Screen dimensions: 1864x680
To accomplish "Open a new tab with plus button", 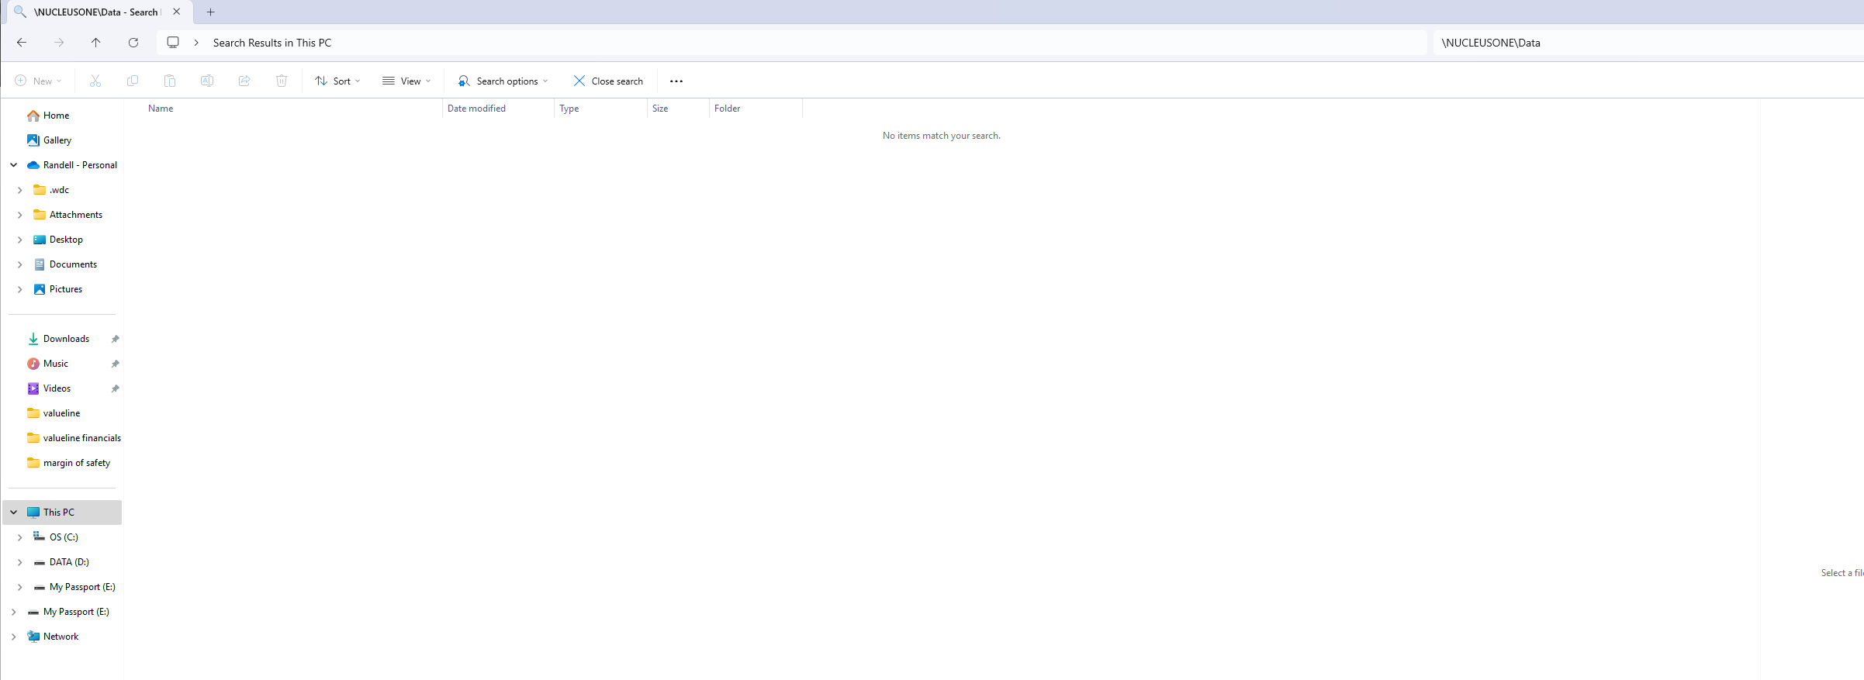I will click(x=210, y=12).
